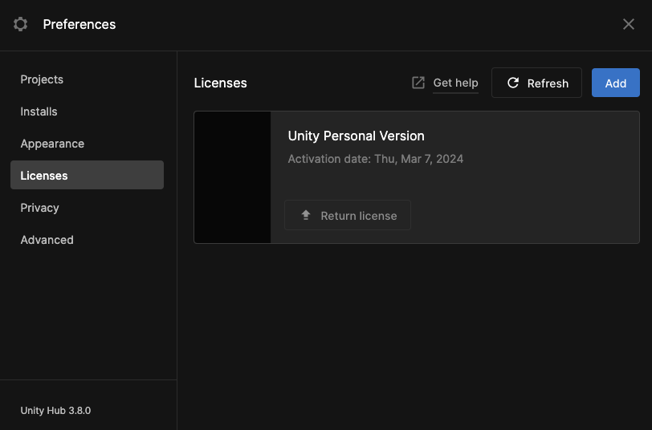Viewport: 652px width, 430px height.
Task: Click the external link icon beside Get help
Action: tap(418, 83)
